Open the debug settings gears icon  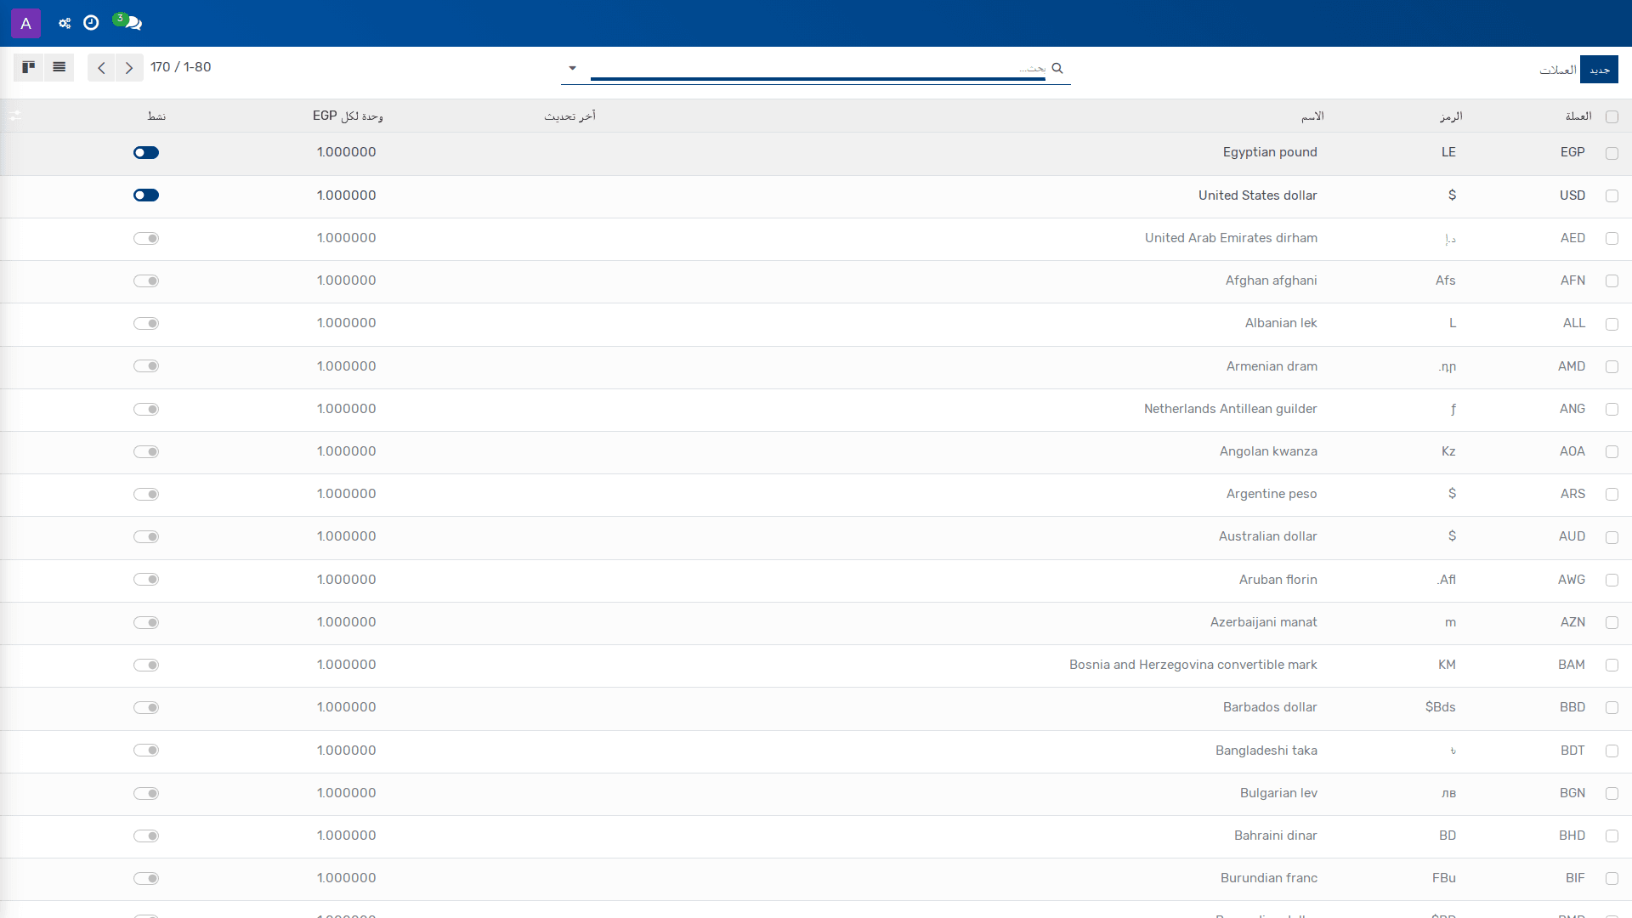(65, 23)
